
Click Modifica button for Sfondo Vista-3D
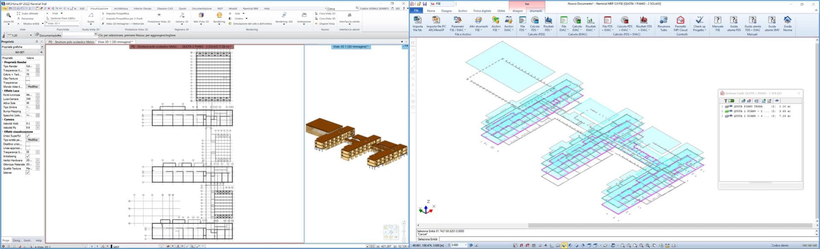click(x=32, y=87)
